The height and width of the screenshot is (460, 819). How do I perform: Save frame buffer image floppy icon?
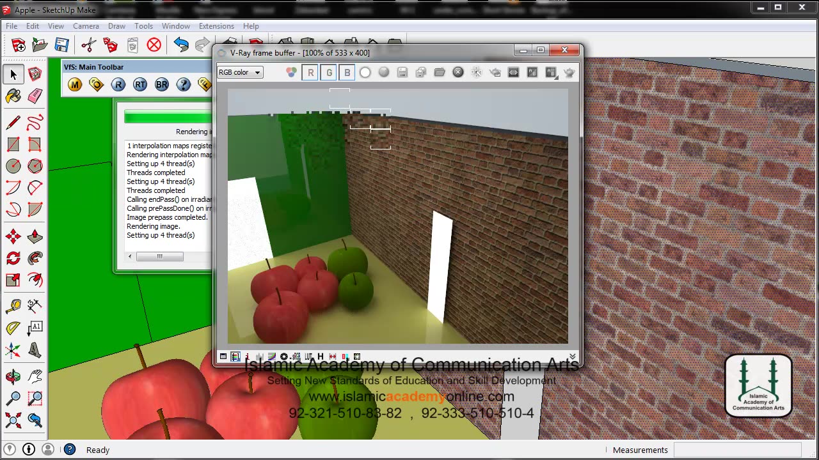(402, 72)
